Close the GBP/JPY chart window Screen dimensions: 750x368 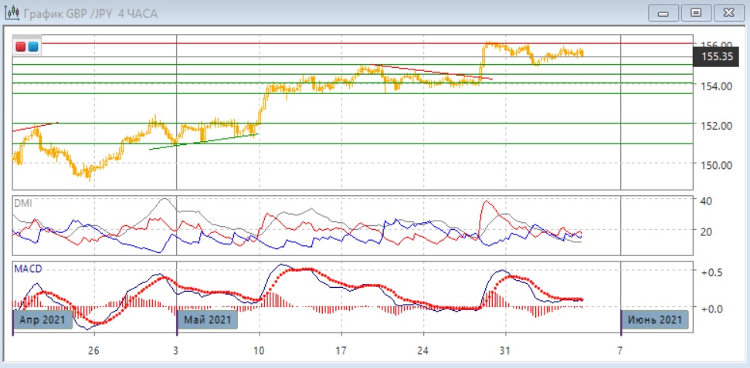(x=726, y=12)
